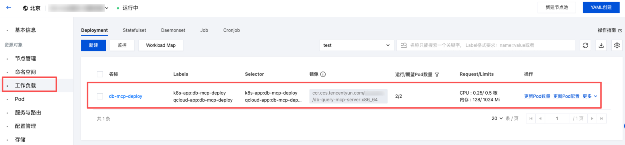625x145 pixels.
Task: Go to next page arrow
Action: click(592, 119)
